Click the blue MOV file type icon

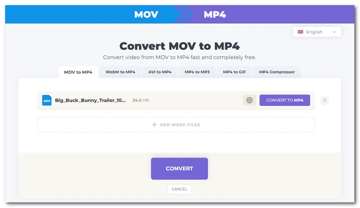click(x=47, y=100)
